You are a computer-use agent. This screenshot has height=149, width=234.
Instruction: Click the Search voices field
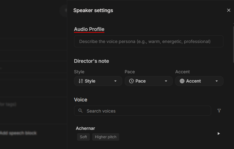pyautogui.click(x=142, y=111)
